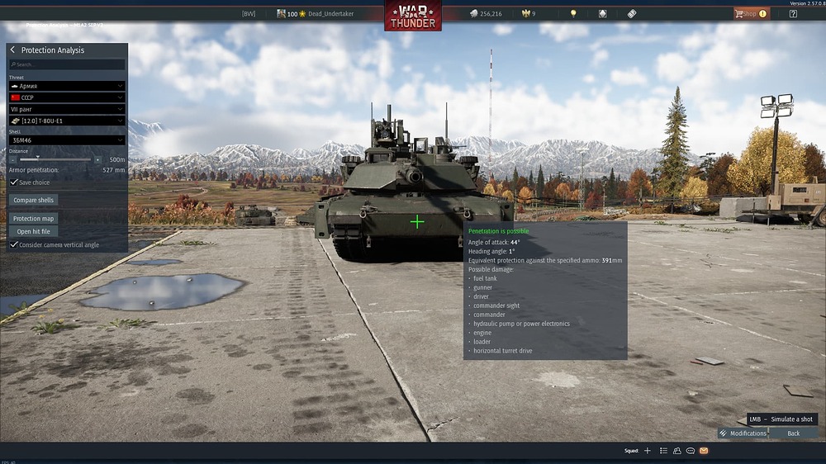Increase distance with plus button
This screenshot has height=464, width=826.
(x=97, y=159)
